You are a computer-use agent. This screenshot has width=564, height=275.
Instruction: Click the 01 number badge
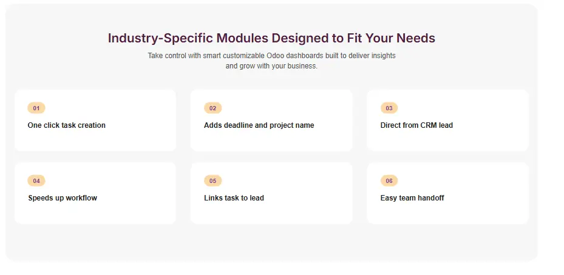36,108
